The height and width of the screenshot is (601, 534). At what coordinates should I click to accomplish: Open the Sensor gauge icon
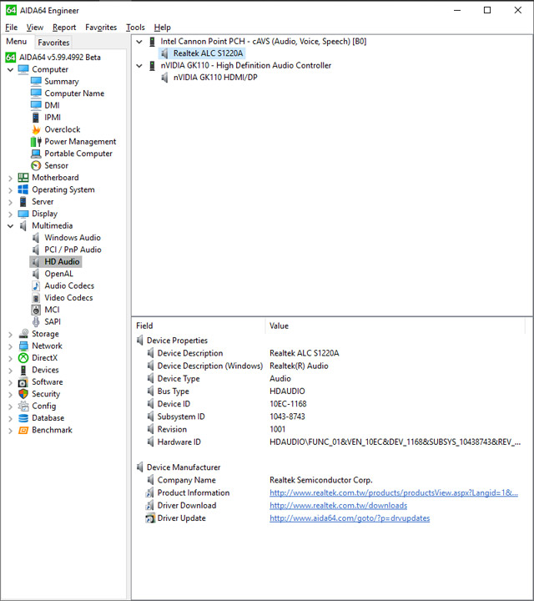point(36,165)
